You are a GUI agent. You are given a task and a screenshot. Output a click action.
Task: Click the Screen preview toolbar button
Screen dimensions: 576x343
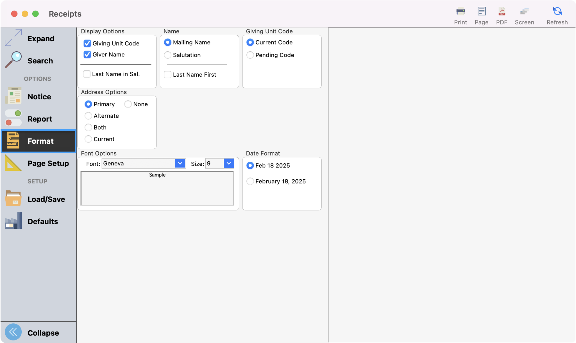pos(524,16)
